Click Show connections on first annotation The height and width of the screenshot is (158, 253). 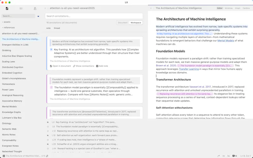pos(83,66)
